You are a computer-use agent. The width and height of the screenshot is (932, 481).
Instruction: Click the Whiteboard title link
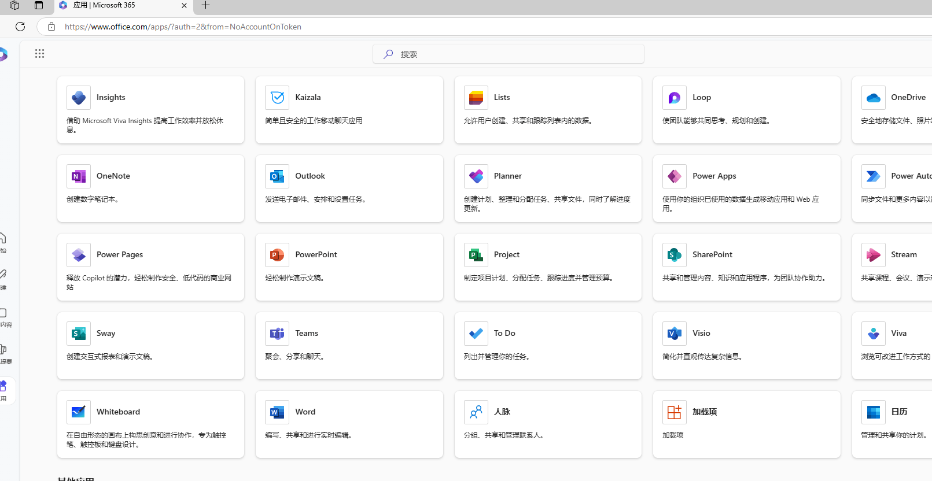coord(118,412)
